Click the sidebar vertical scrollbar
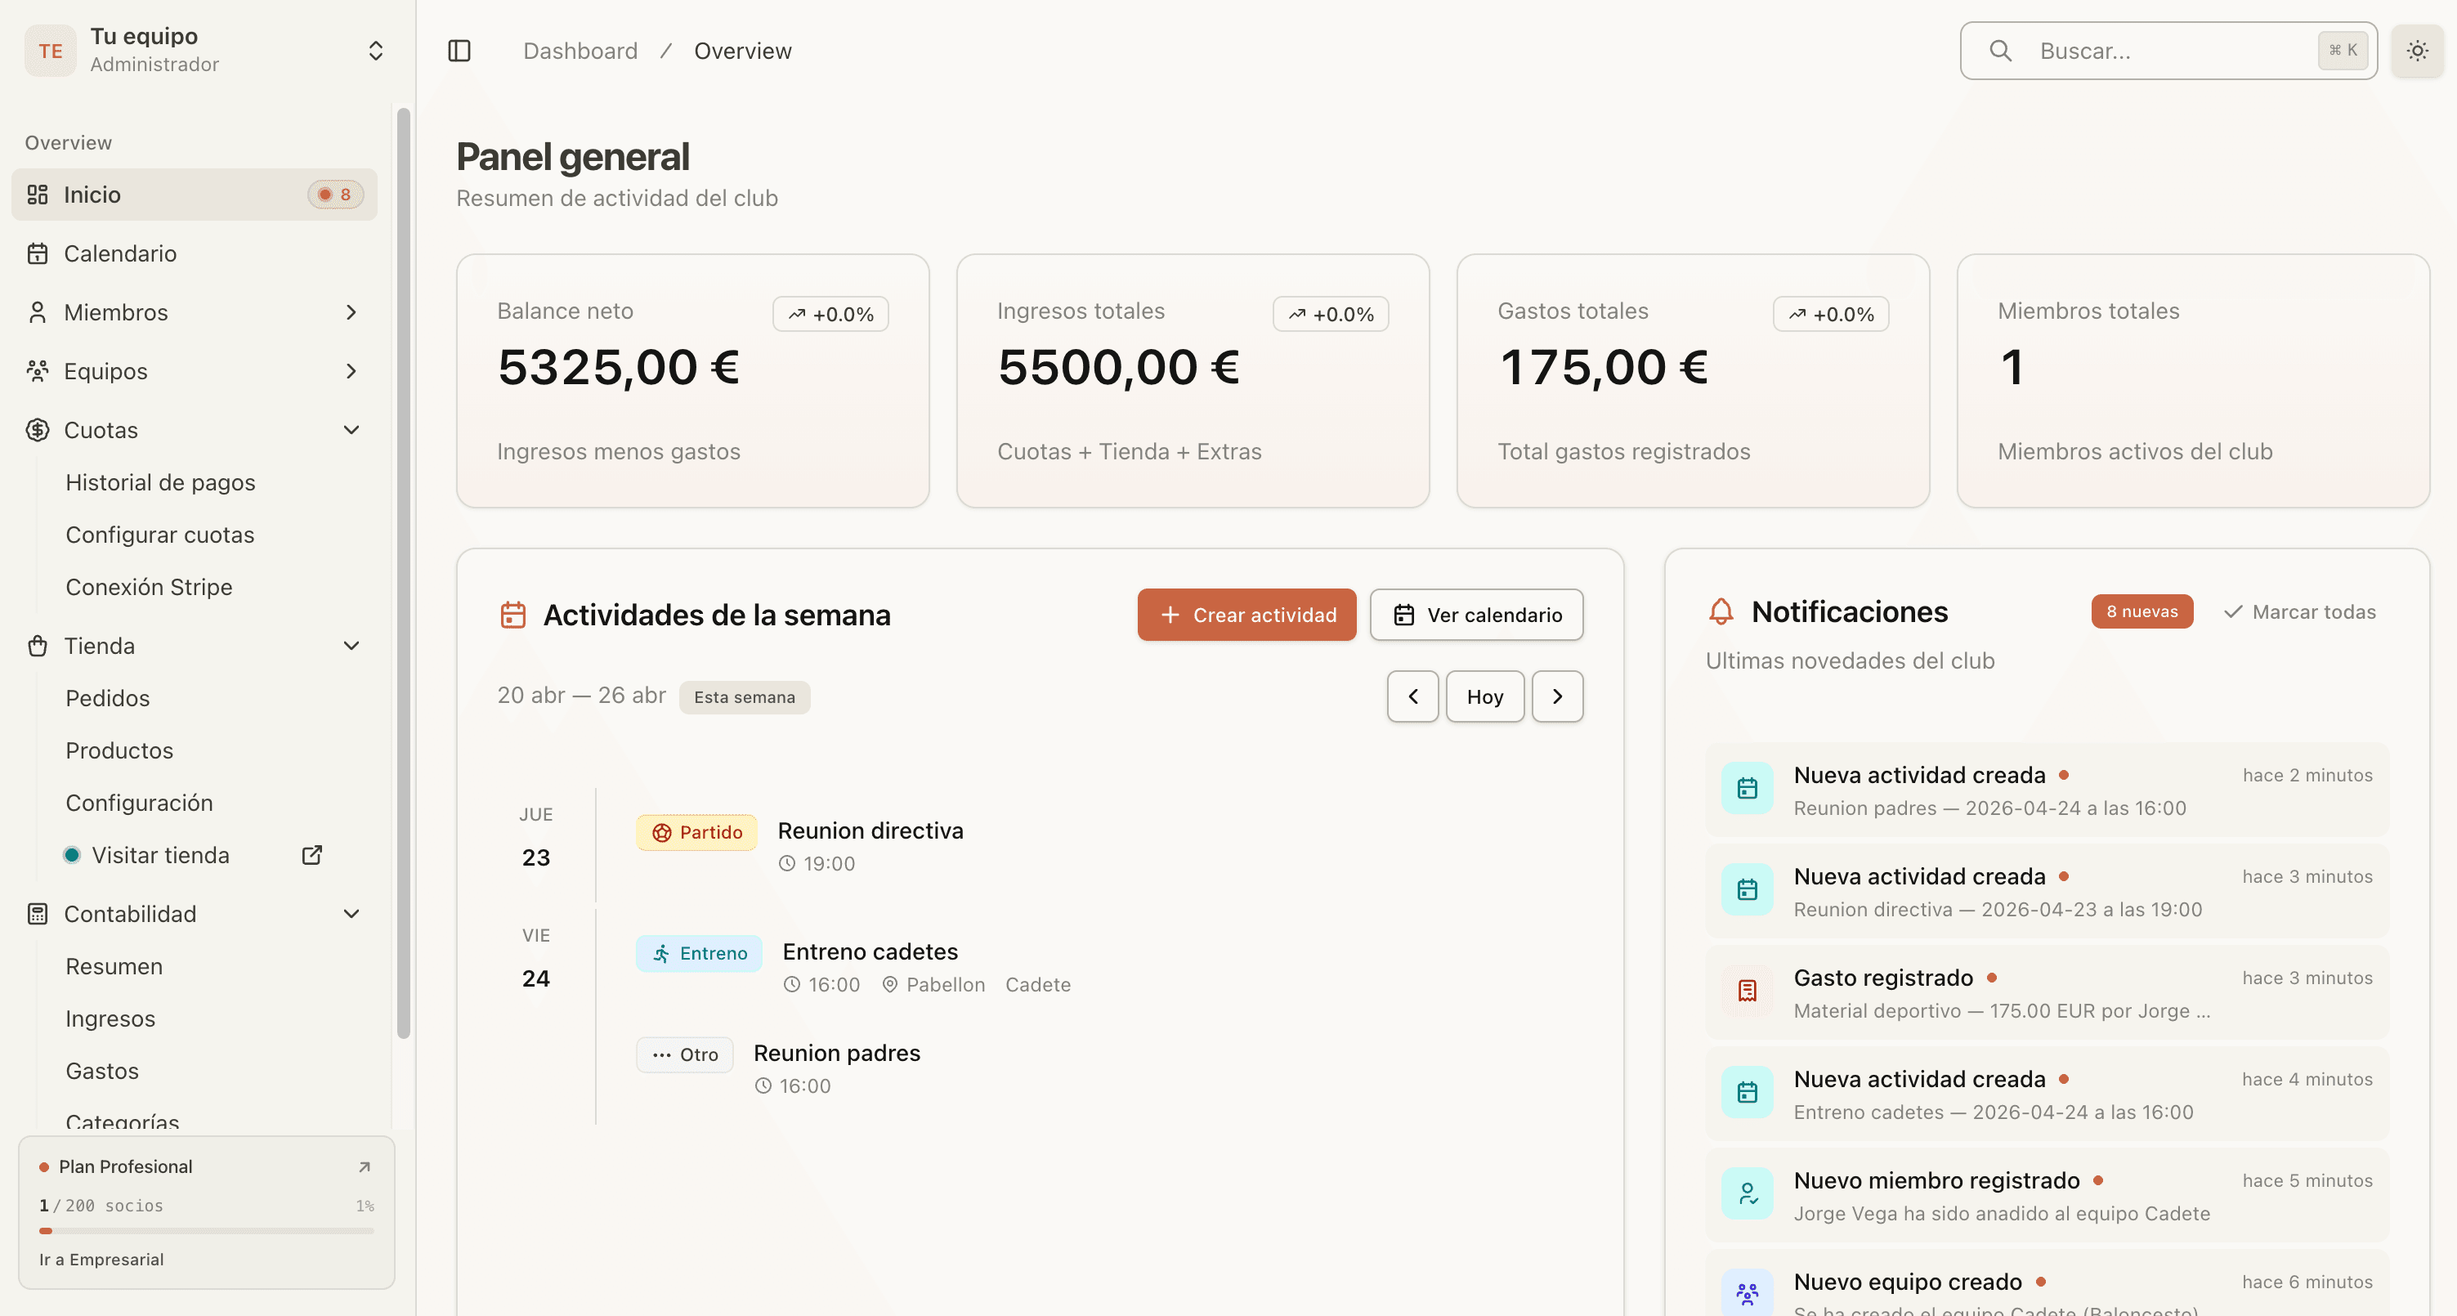 point(404,572)
